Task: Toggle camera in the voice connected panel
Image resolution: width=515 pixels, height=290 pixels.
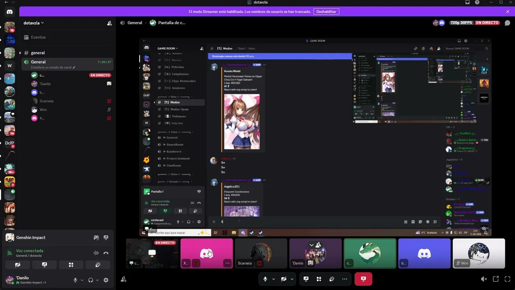Action: (18, 265)
